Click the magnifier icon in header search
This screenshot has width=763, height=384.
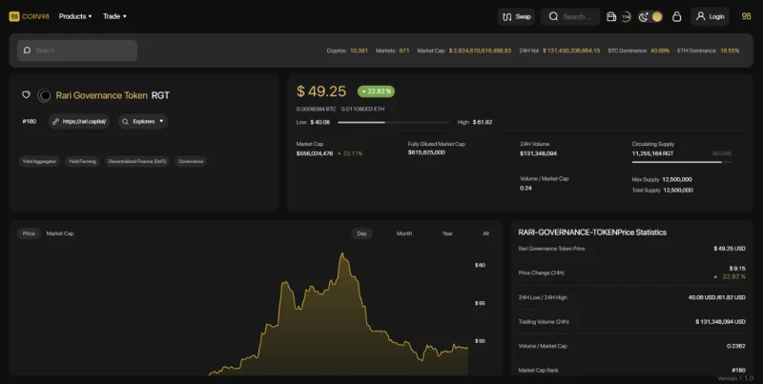[553, 16]
